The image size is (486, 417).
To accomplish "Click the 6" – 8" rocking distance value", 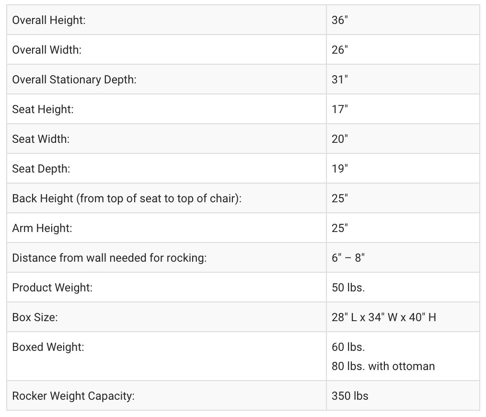I will (348, 258).
